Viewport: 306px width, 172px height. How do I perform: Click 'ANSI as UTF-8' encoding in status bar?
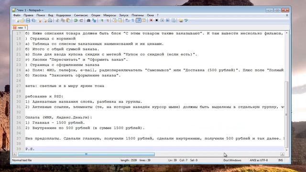(x=259, y=161)
